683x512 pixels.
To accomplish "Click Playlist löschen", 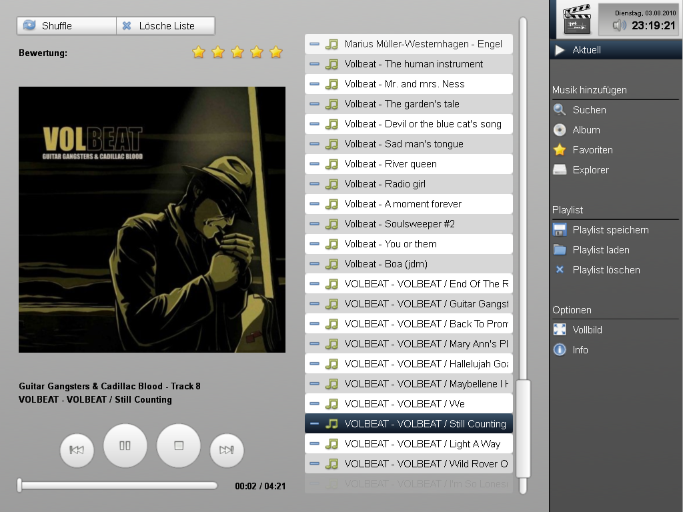I will coord(616,270).
